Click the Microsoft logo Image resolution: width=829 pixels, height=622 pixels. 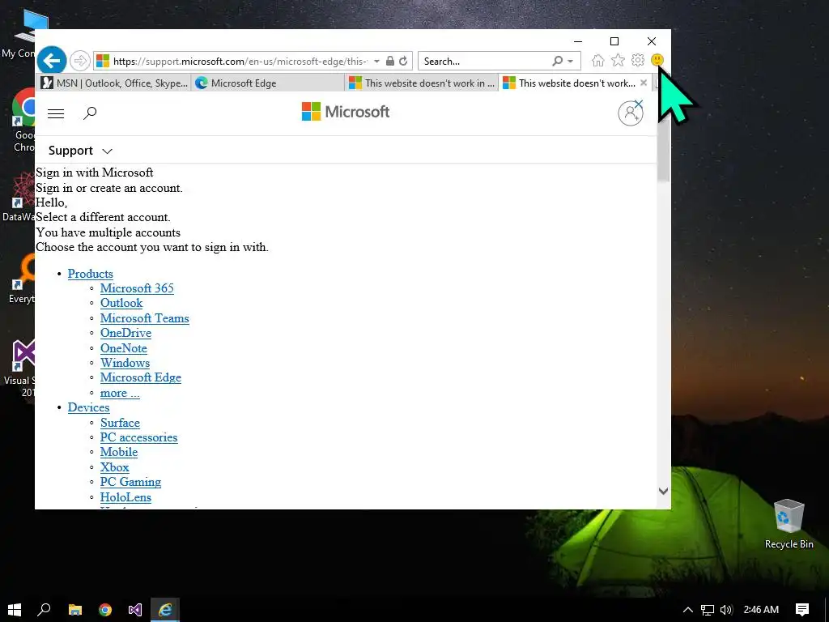pos(345,112)
